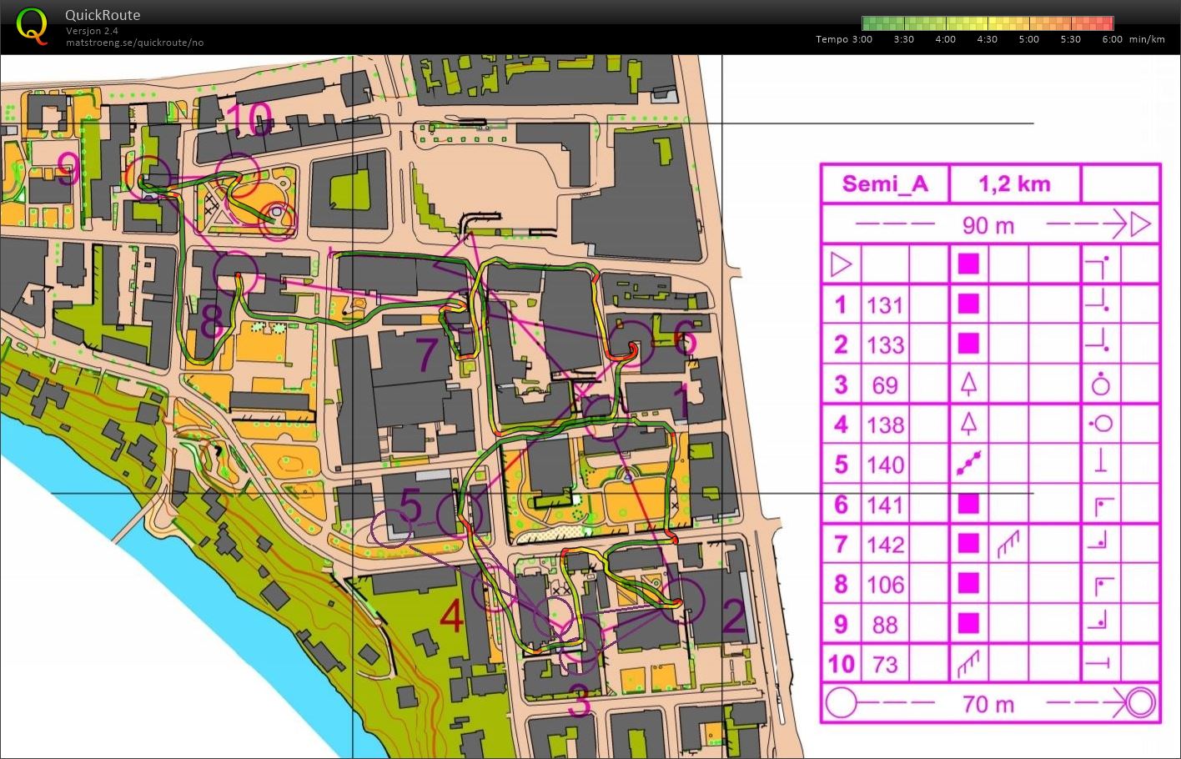Click corner symbol in control 6 row
The height and width of the screenshot is (759, 1181).
1103,504
